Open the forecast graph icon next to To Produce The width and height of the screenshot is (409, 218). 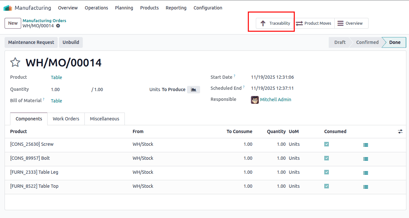tap(193, 89)
